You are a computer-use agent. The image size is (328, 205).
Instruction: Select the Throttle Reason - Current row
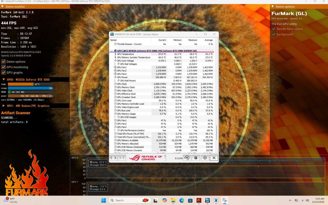(x=162, y=44)
